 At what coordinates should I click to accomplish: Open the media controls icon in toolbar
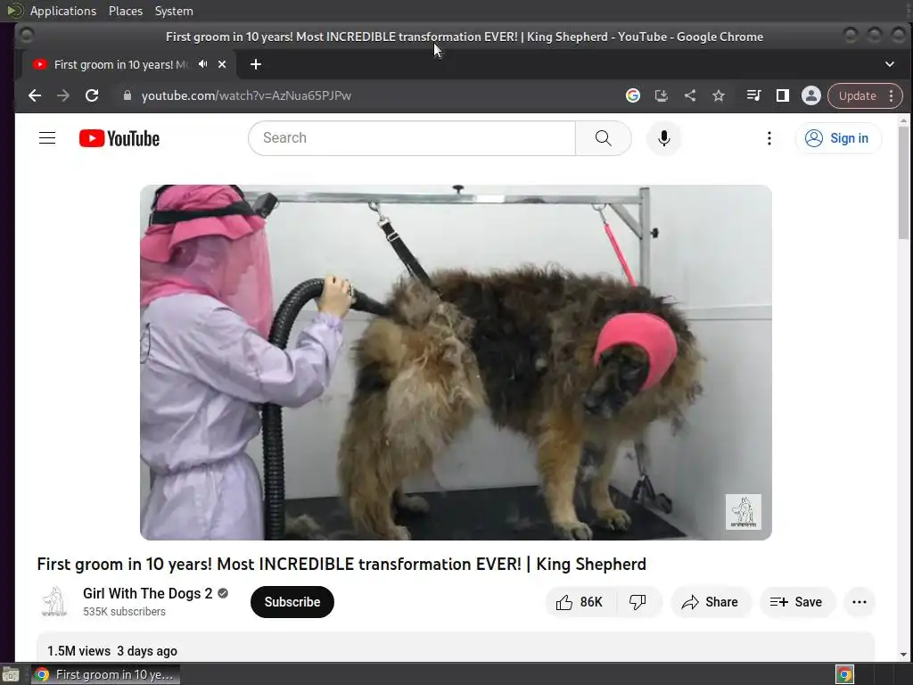click(x=753, y=95)
